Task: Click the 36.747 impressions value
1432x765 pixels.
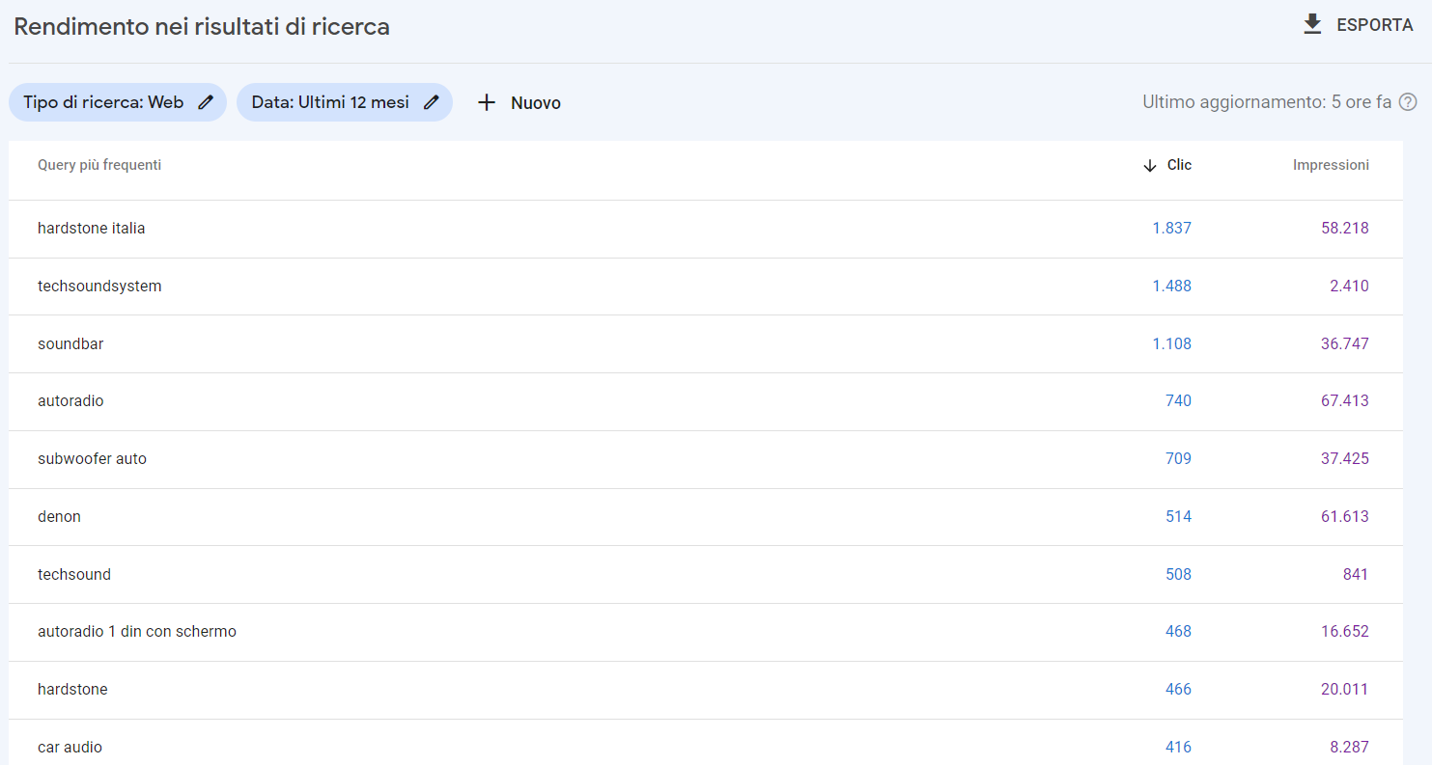Action: click(x=1345, y=343)
